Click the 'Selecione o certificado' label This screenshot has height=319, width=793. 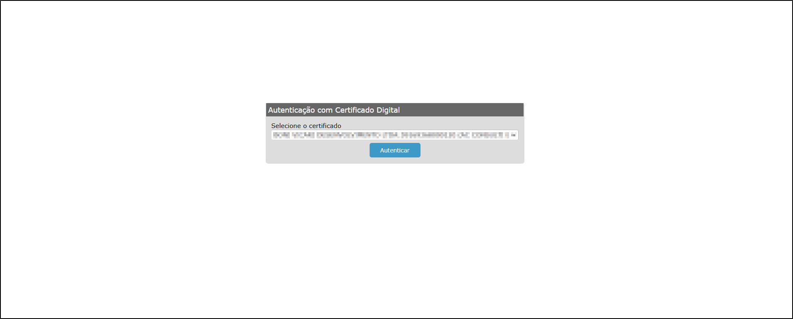click(306, 126)
